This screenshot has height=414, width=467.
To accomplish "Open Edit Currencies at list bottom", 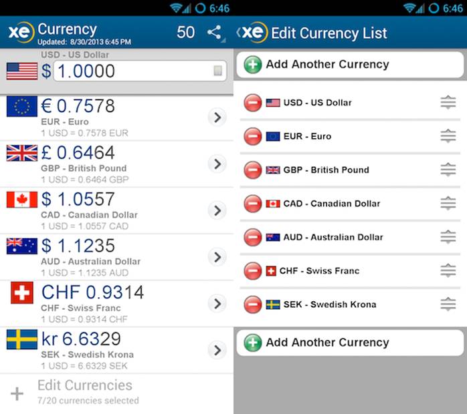I will [116, 393].
